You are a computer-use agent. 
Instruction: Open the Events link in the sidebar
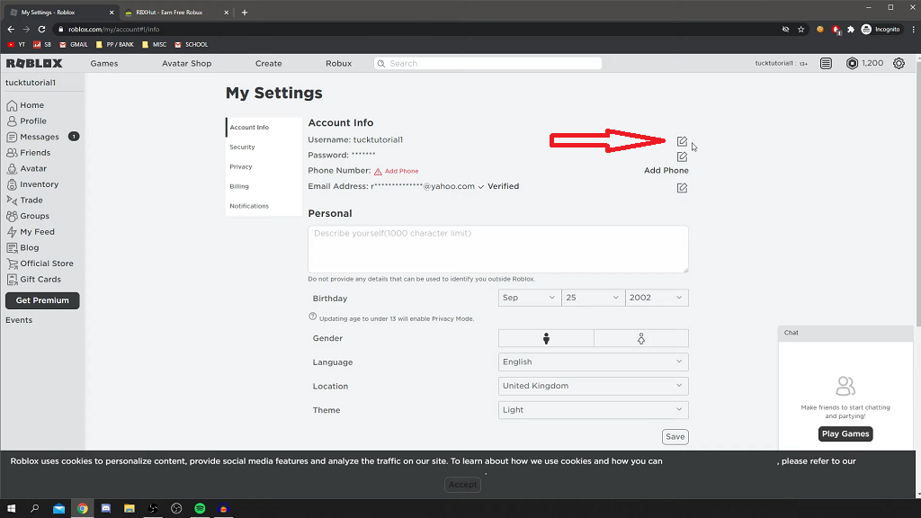pos(19,320)
